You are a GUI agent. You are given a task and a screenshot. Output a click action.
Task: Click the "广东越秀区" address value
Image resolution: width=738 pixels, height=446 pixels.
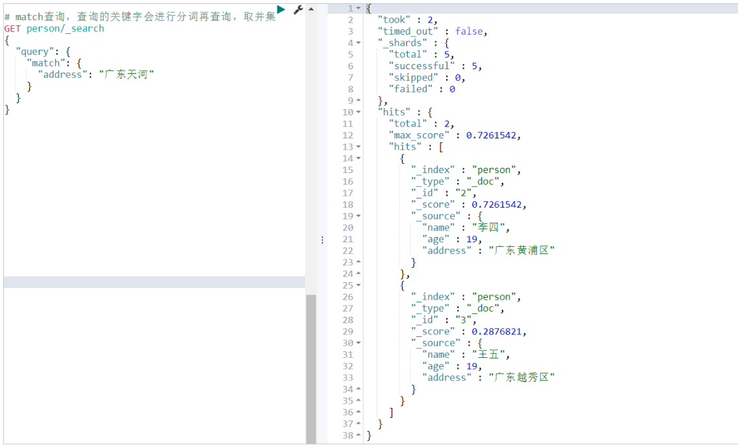(x=521, y=377)
